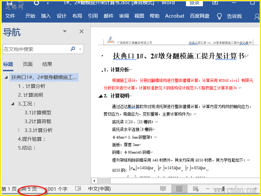This screenshot has width=261, height=196.
Task: Click the search magnifier icon in navigation pane
Action: pyautogui.click(x=73, y=49)
